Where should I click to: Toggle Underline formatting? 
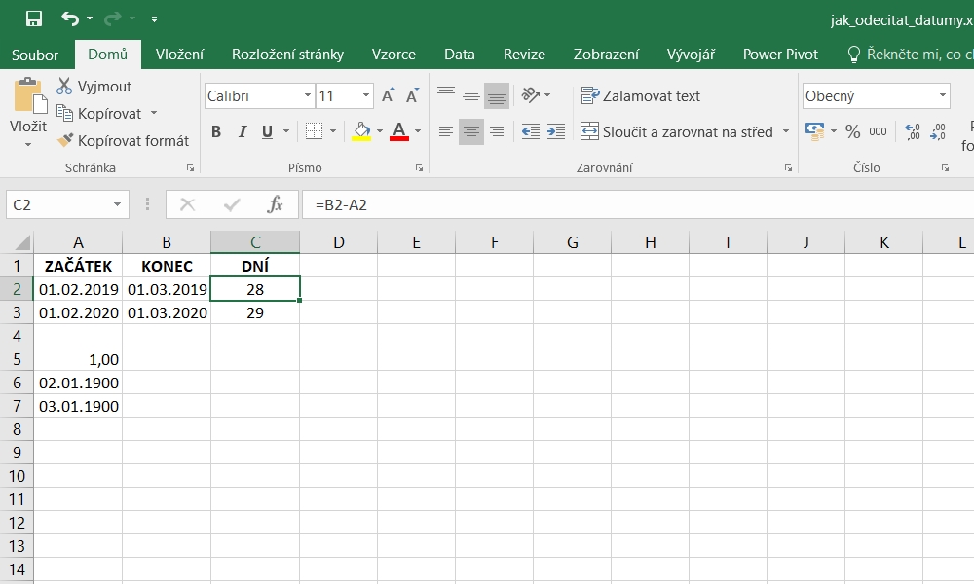click(268, 131)
